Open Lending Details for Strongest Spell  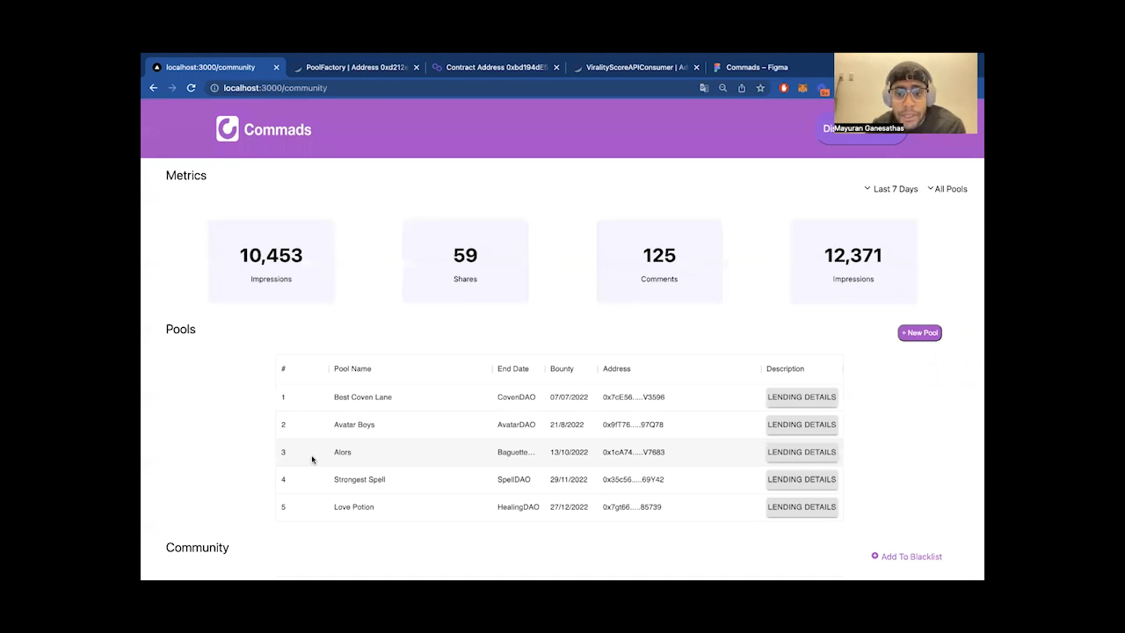tap(802, 479)
